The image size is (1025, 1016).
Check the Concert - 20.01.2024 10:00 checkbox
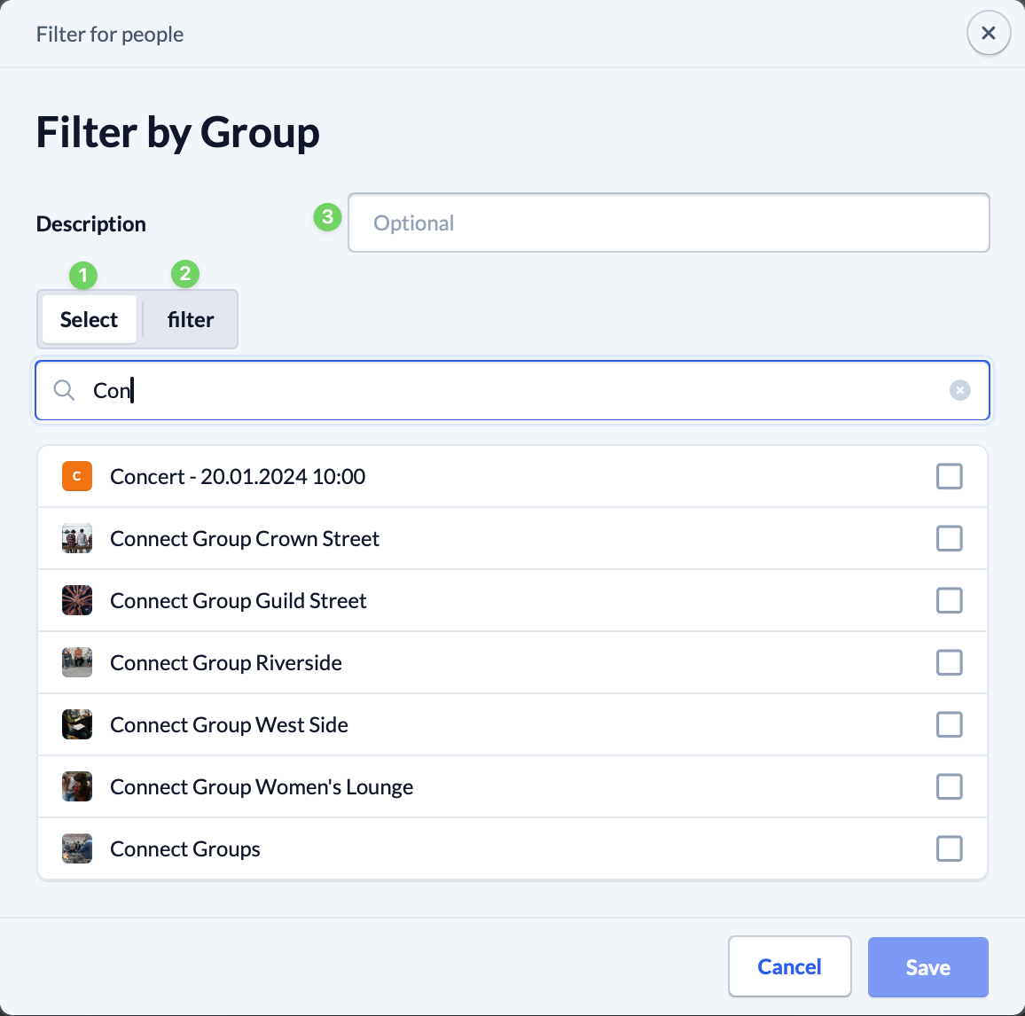pos(949,476)
